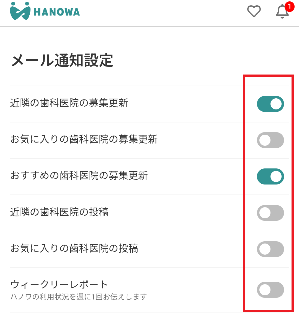Click the お気に入りの歯科医院の投稿 label text
Screen dimensions: 299x333
point(74,248)
